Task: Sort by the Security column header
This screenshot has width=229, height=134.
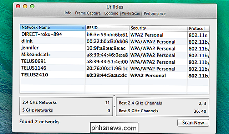Action: coord(158,28)
